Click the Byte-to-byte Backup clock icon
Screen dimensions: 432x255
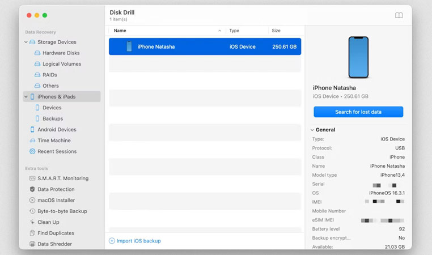click(32, 211)
